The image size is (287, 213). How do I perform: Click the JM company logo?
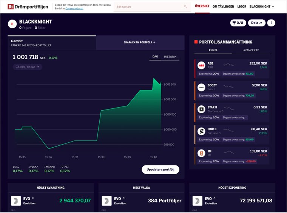[201, 153]
